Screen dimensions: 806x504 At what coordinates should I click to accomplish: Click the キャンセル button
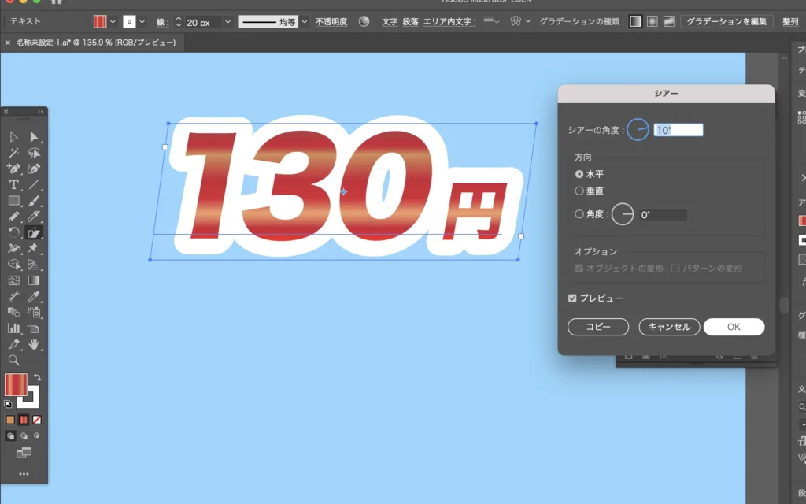(x=669, y=327)
